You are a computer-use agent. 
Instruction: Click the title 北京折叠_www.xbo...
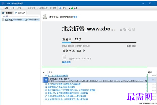(88, 29)
